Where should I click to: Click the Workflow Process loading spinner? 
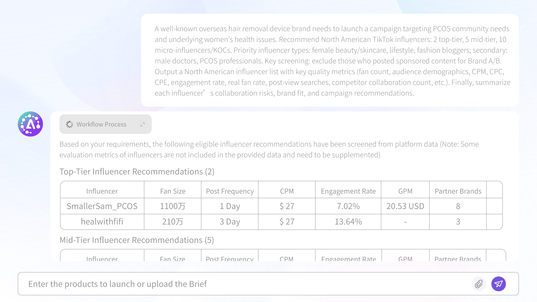(69, 124)
